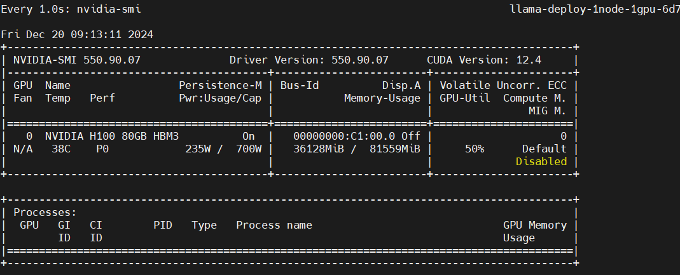Image resolution: width=680 pixels, height=275 pixels.
Task: Click the Driver Version 550.90.07 text
Action: point(309,60)
